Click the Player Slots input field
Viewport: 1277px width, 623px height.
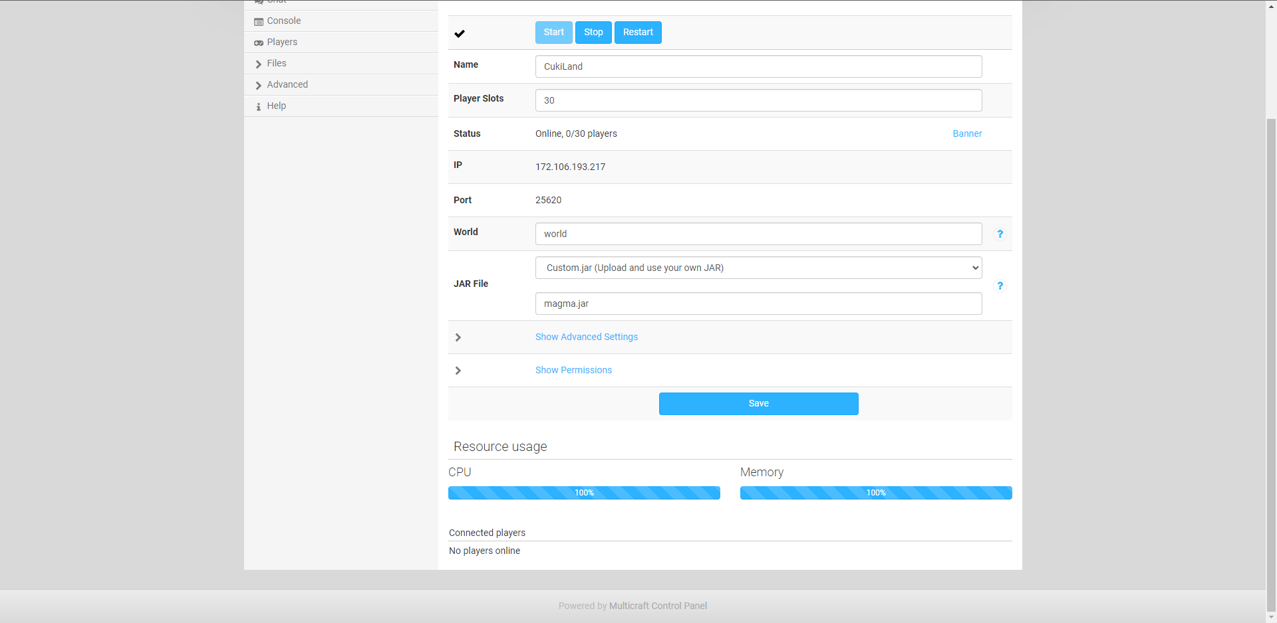pos(758,100)
